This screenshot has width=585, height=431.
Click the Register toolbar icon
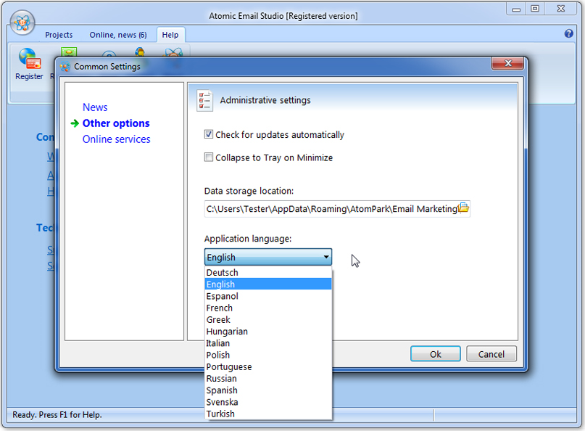pos(28,59)
